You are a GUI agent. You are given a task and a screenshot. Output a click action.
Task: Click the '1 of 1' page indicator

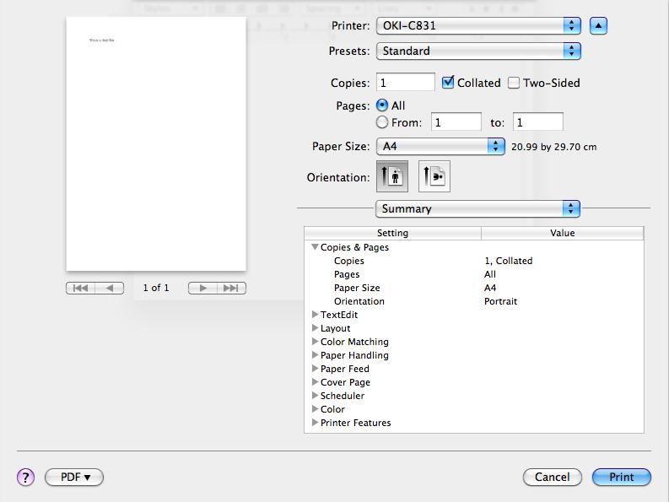pyautogui.click(x=156, y=288)
